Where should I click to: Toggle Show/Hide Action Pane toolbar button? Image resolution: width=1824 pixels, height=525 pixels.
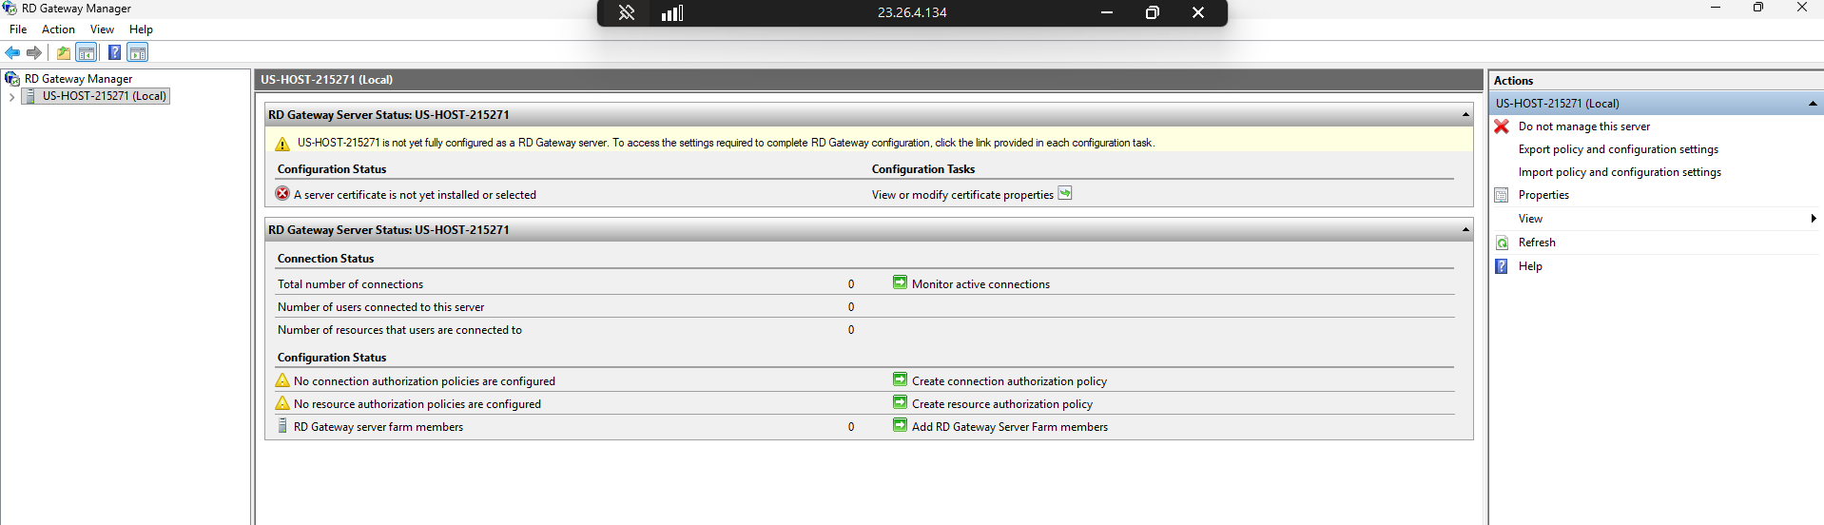pos(138,52)
